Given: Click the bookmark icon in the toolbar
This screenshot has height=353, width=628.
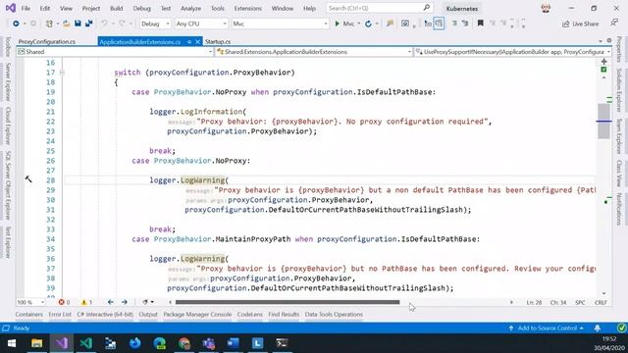Looking at the screenshot, I should click(480, 24).
